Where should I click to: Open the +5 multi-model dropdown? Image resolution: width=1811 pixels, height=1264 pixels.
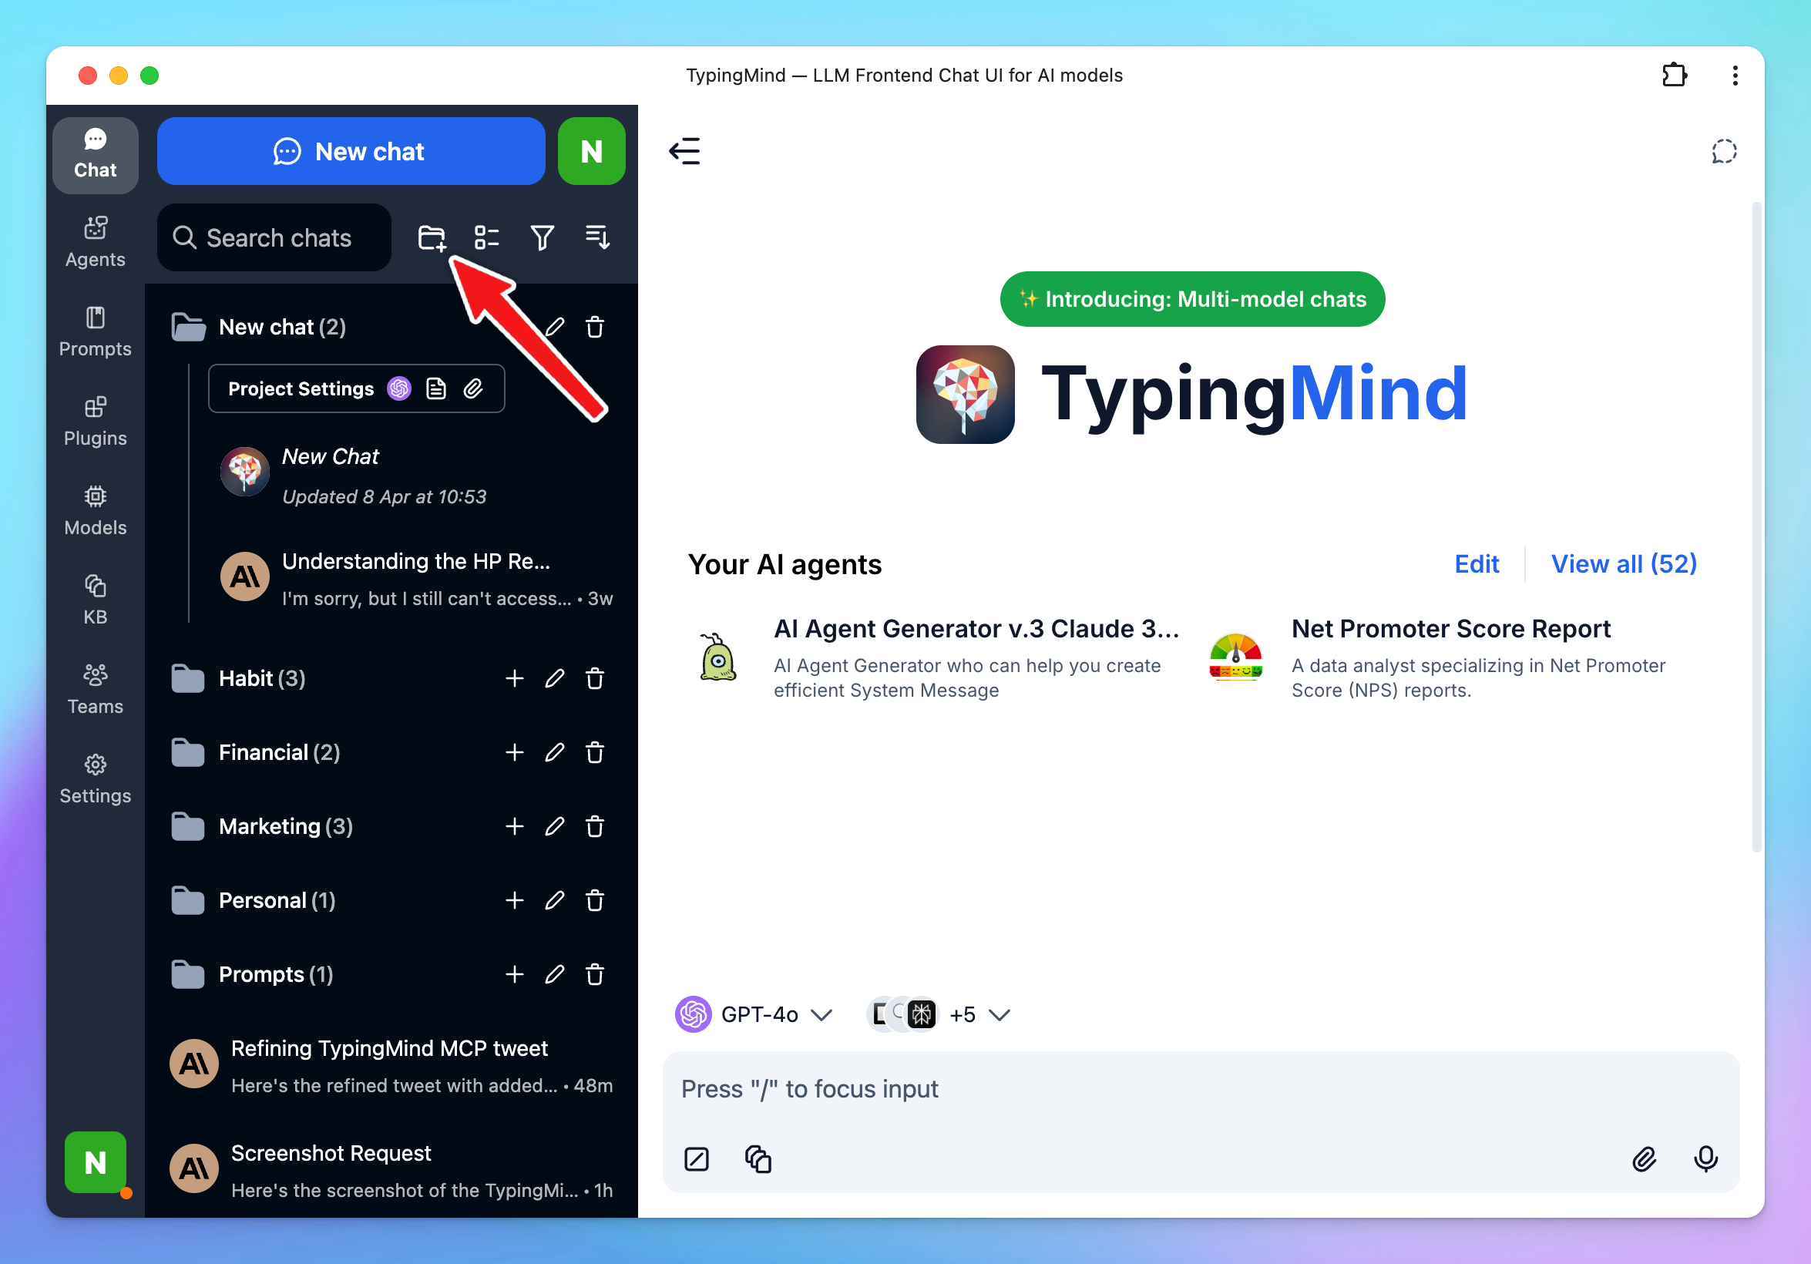[x=939, y=1015]
